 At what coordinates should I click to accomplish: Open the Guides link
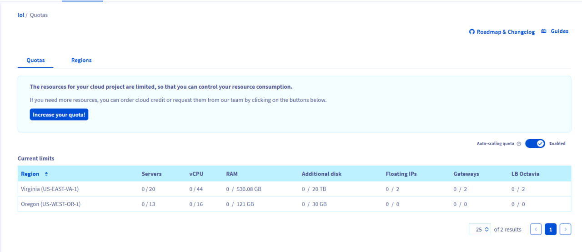coord(560,31)
